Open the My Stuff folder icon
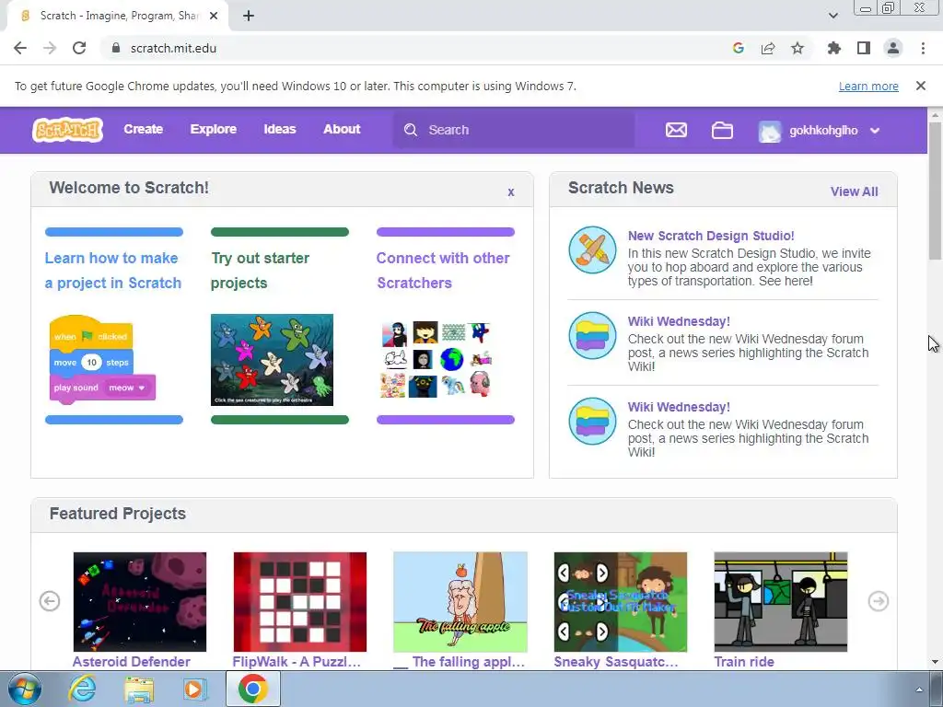The image size is (943, 707). [722, 130]
